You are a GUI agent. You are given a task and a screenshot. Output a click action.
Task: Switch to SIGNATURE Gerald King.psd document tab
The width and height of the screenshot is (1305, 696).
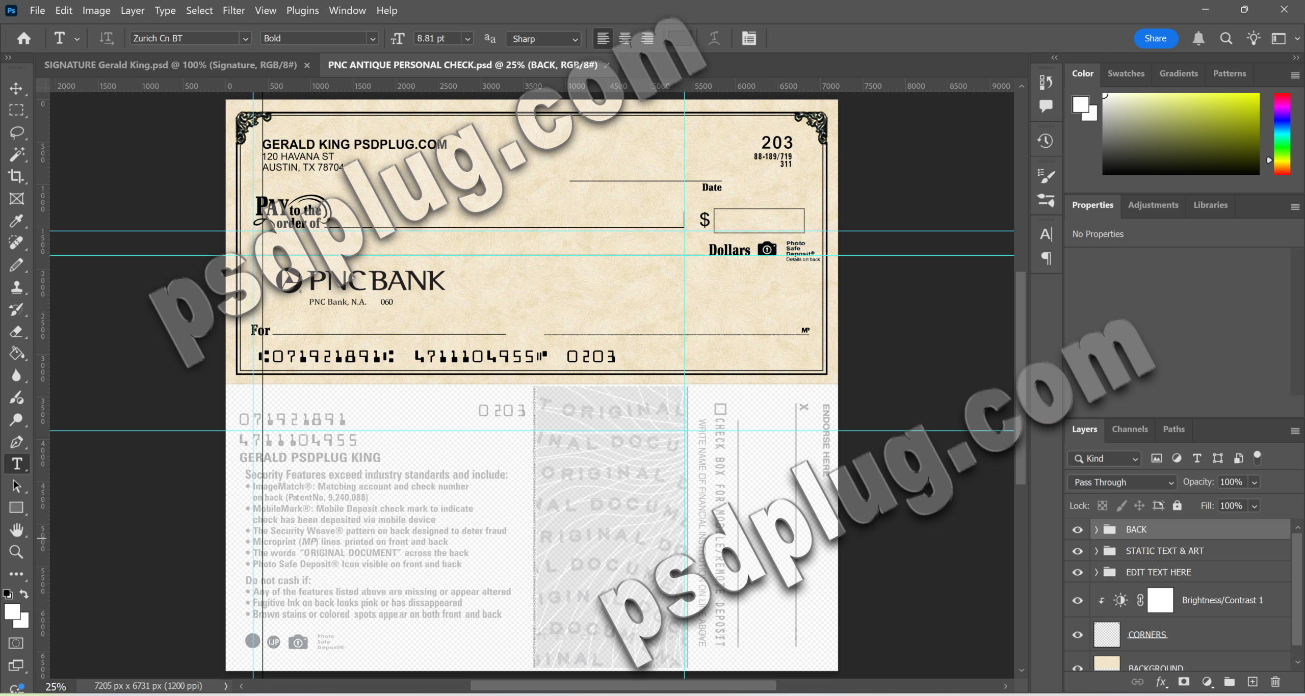(x=170, y=65)
